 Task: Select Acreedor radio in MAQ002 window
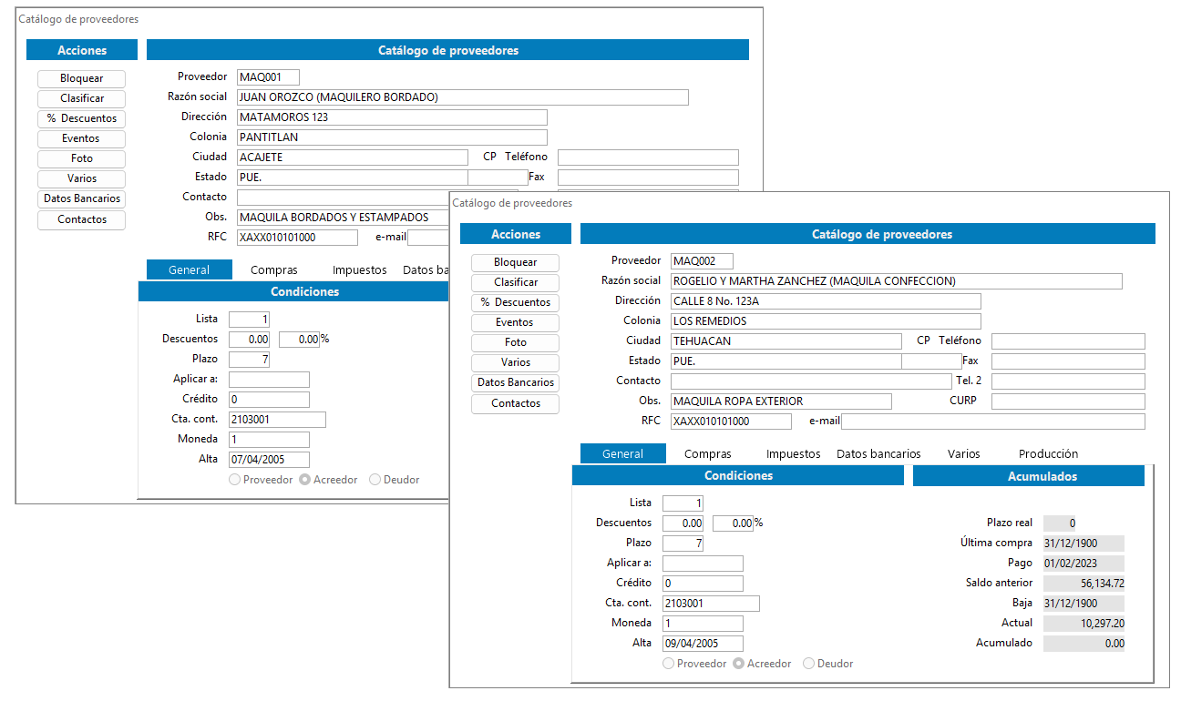tap(739, 664)
